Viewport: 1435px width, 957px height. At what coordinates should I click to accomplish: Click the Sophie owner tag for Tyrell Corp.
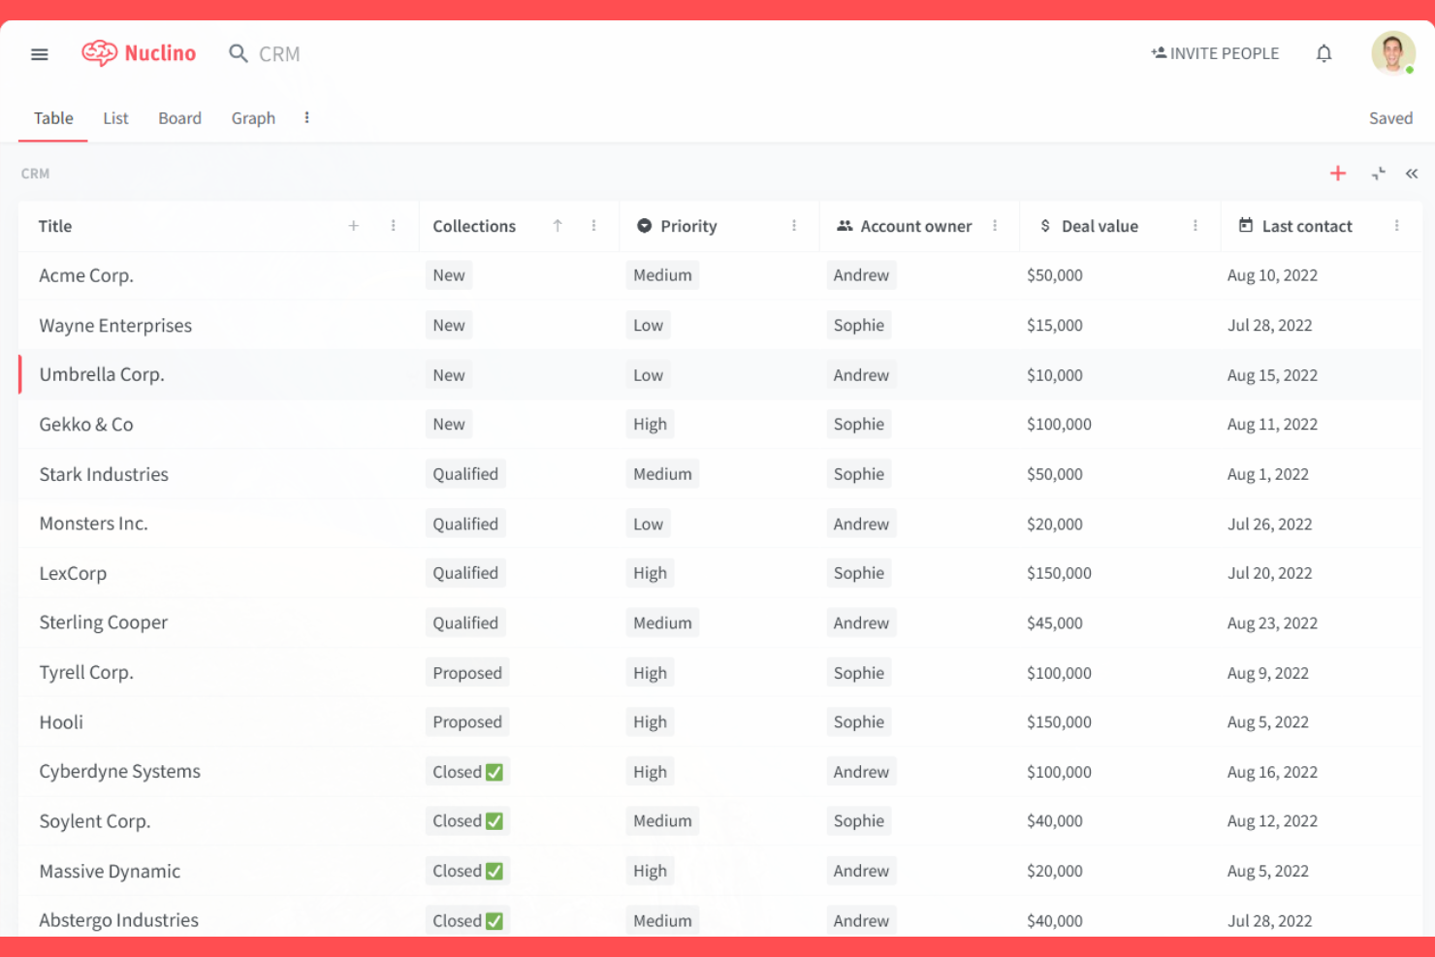click(859, 673)
